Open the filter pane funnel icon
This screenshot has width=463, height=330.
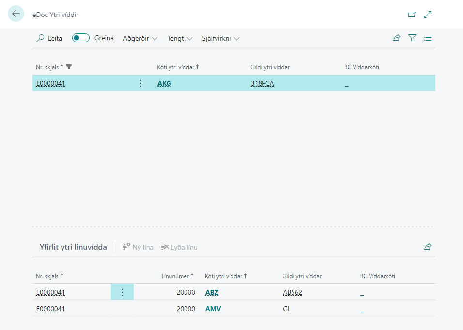point(412,38)
